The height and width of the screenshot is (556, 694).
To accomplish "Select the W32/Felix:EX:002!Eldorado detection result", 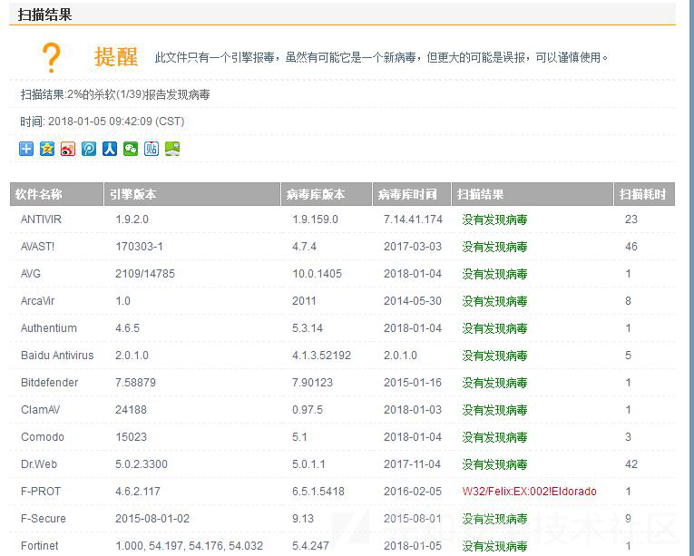I will pyautogui.click(x=530, y=492).
